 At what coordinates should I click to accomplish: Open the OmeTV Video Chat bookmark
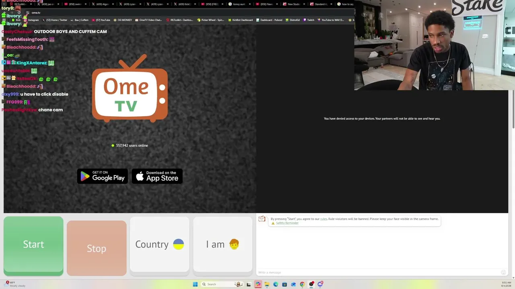[148, 20]
